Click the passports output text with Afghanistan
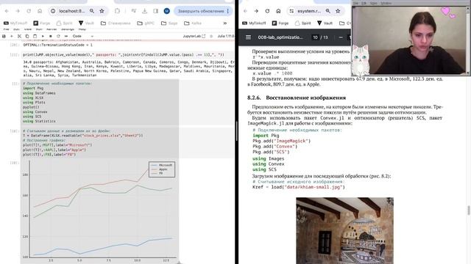Screen dimensions: 471x264 (129, 69)
